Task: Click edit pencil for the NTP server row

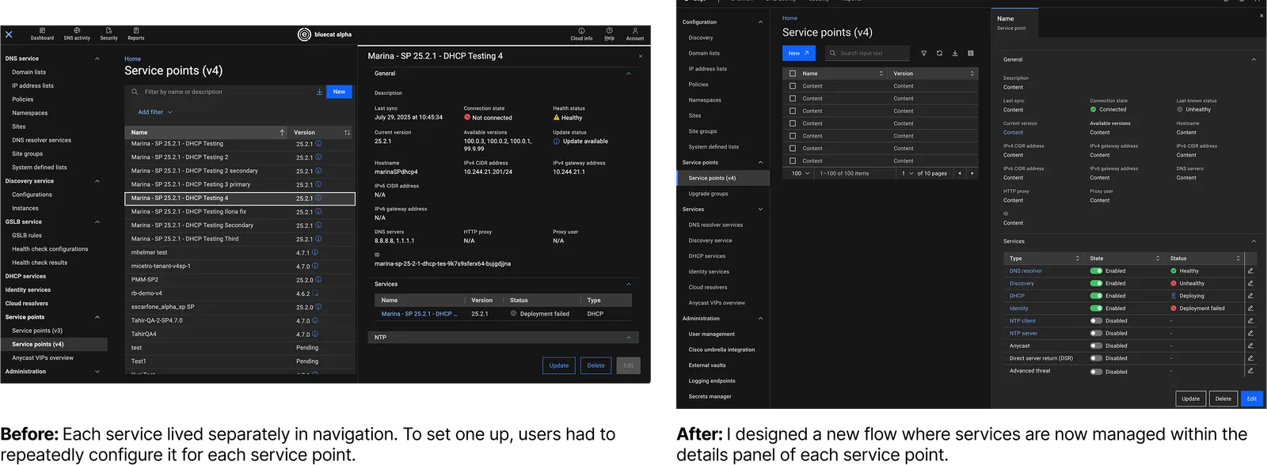Action: tap(1250, 333)
